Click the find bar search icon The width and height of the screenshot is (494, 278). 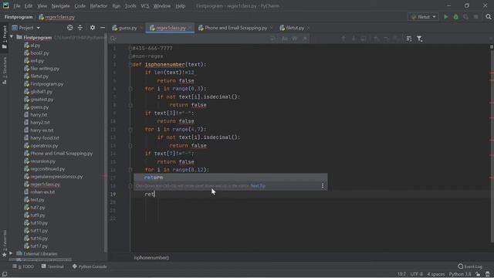coord(113,39)
